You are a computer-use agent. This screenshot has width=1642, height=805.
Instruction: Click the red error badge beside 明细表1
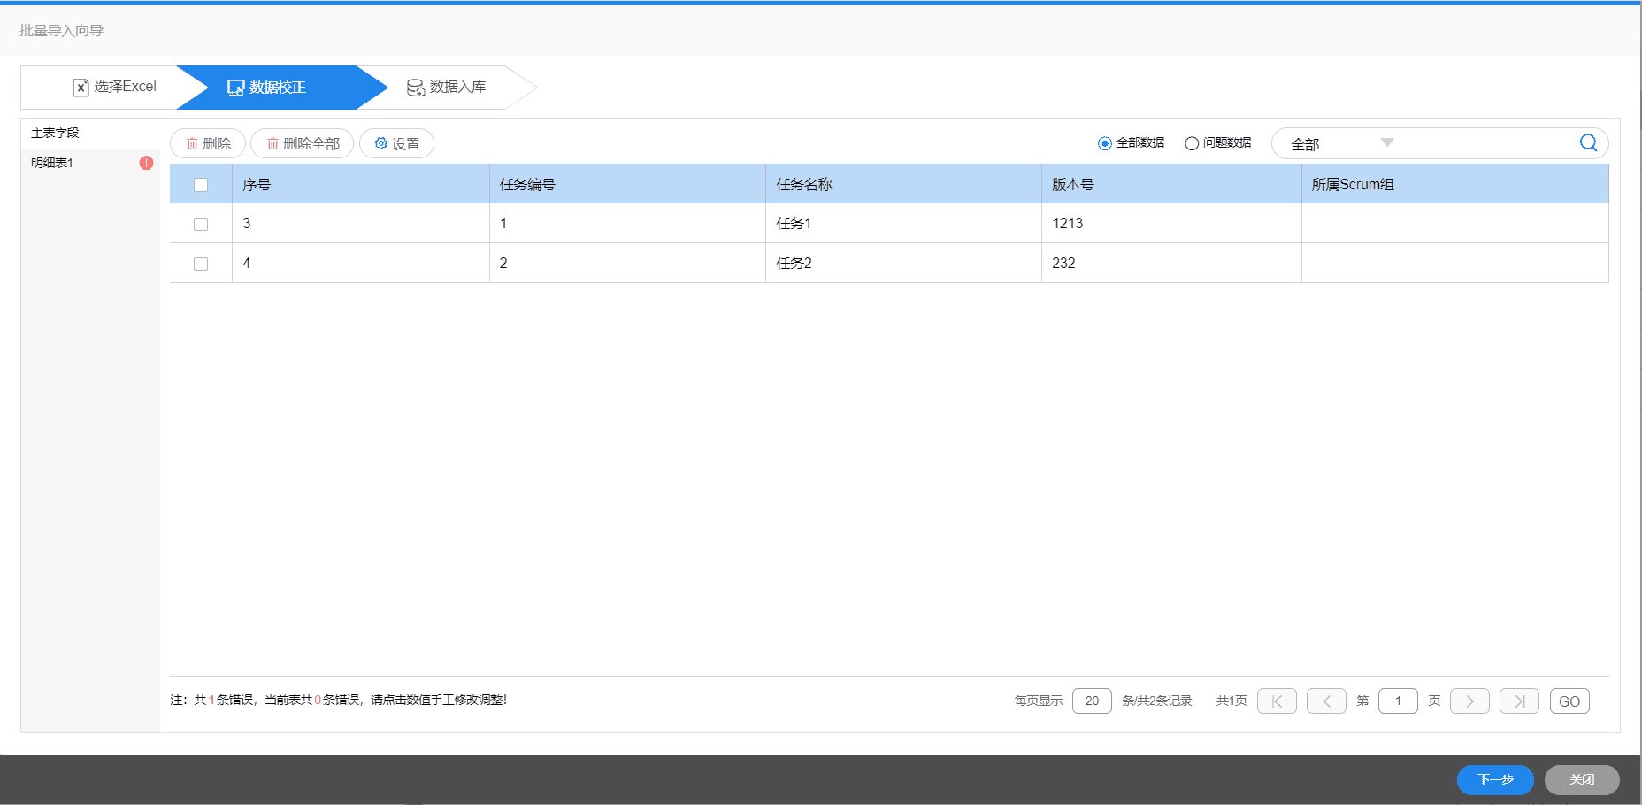146,163
